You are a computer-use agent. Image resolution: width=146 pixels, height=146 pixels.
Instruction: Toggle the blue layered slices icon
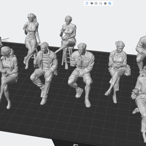[x=110, y=3]
